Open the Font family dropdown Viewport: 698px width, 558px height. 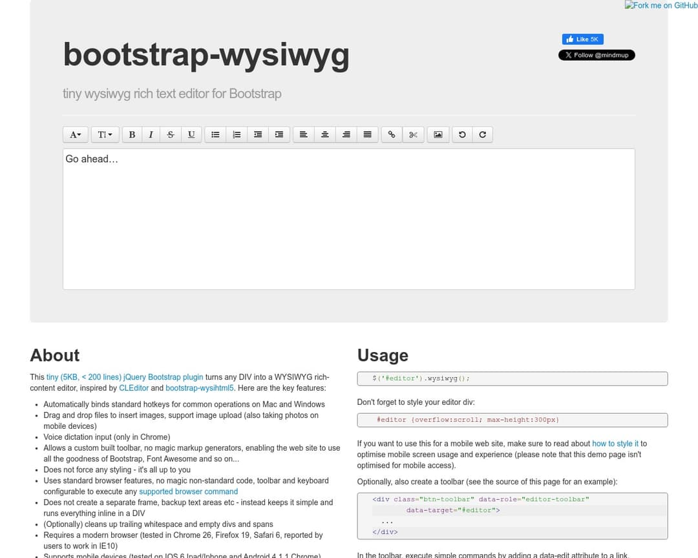75,134
